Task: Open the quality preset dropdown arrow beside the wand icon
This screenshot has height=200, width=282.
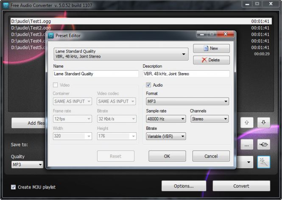Action: (248, 162)
